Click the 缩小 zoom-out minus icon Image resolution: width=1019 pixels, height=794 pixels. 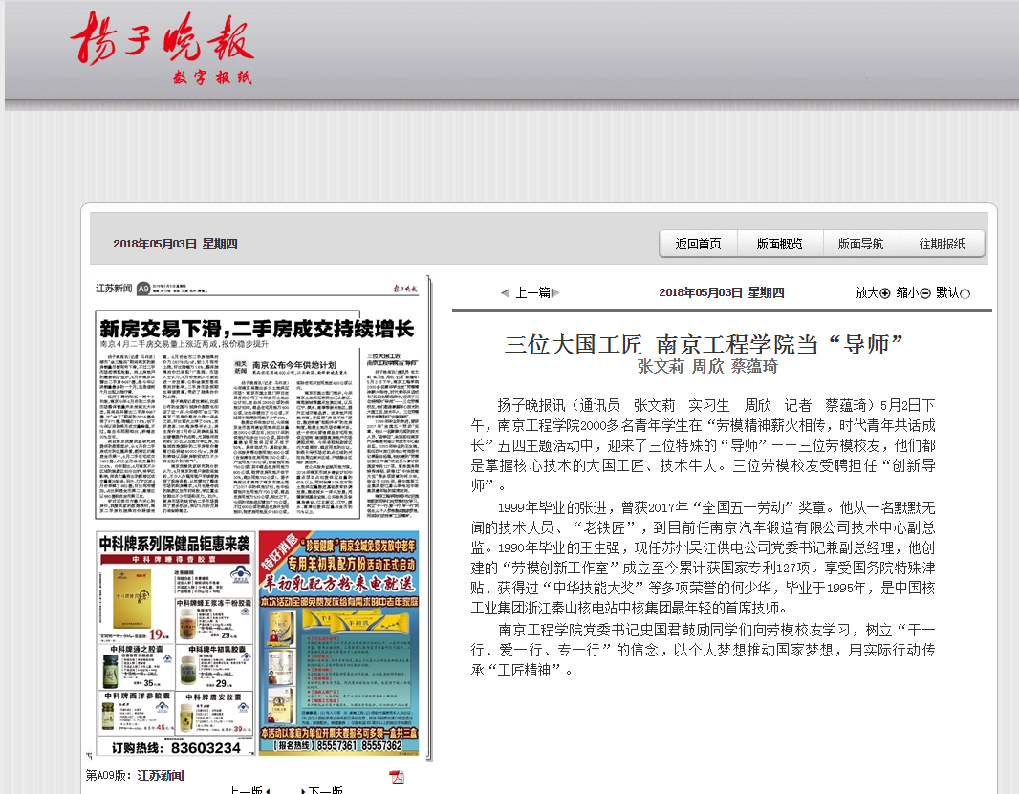click(x=925, y=293)
